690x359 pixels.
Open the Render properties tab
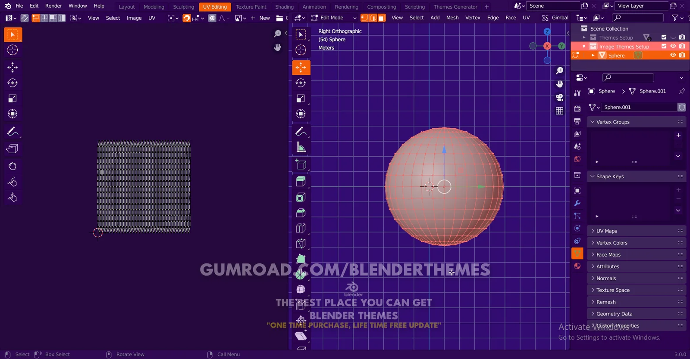coord(577,108)
